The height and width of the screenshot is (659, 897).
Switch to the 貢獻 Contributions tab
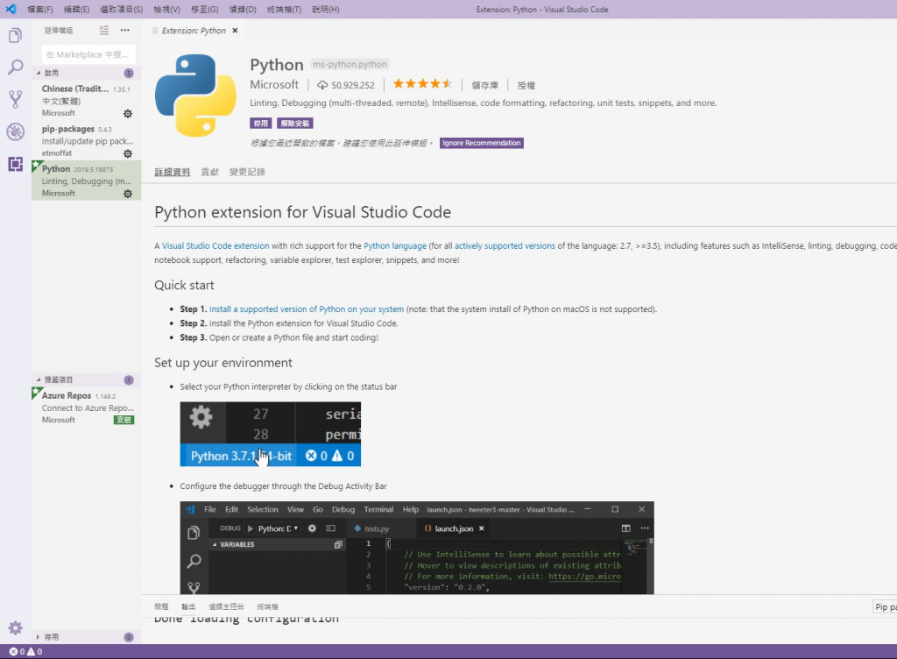click(210, 172)
